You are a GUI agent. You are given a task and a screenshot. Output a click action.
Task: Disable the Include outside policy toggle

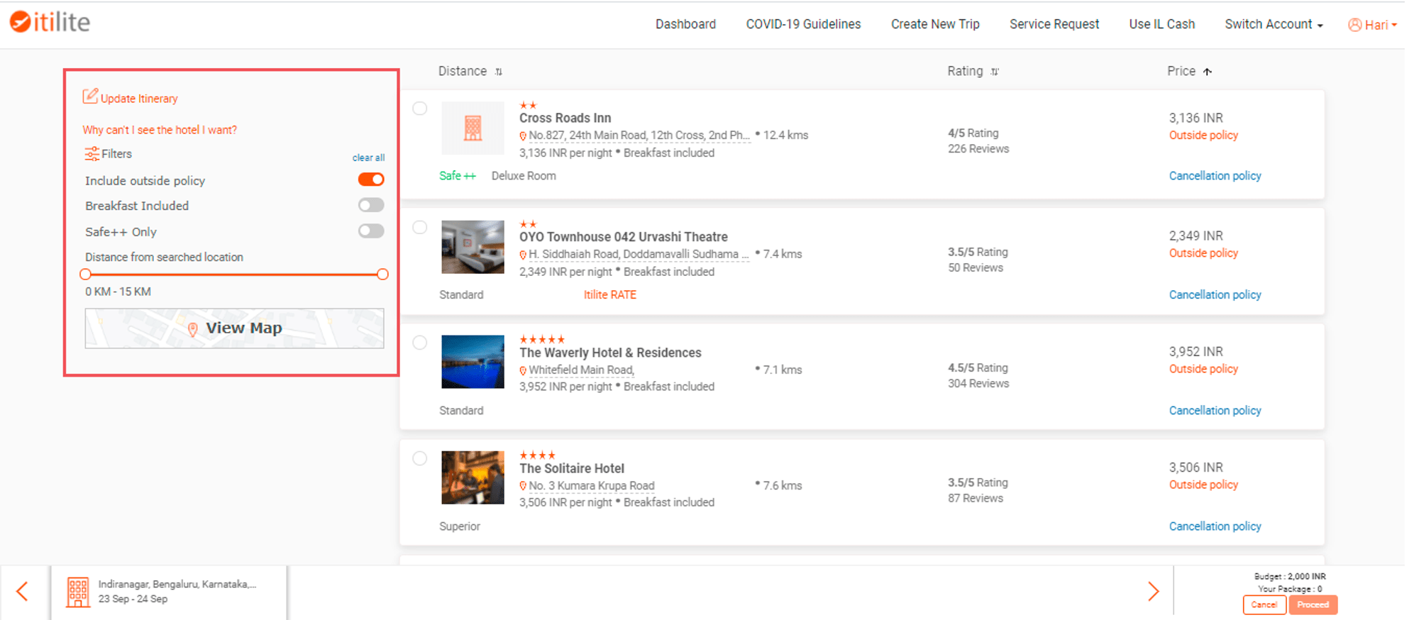click(371, 179)
